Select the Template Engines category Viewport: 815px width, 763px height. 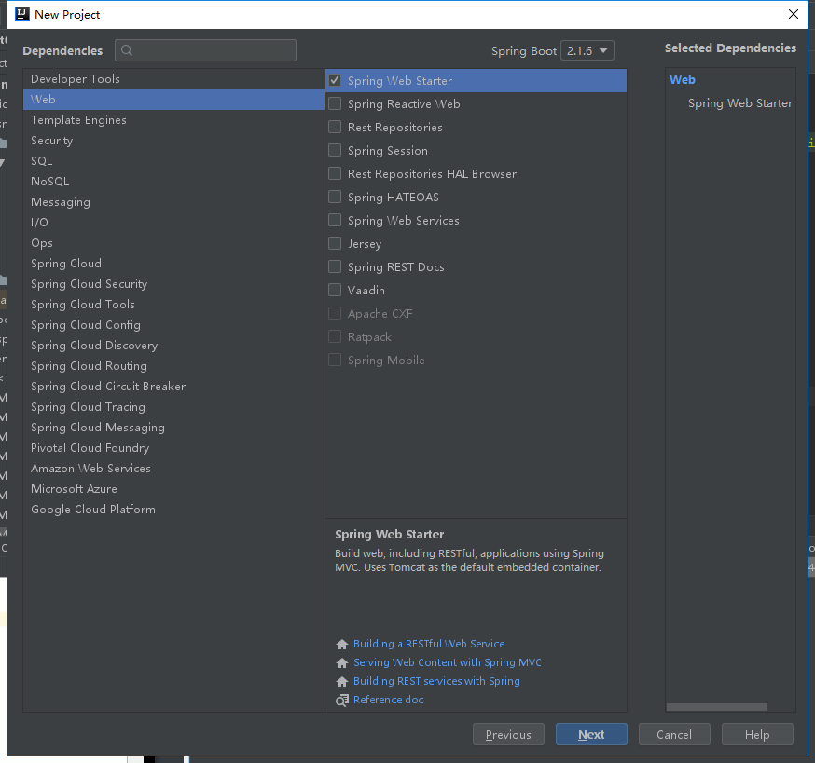point(173,120)
